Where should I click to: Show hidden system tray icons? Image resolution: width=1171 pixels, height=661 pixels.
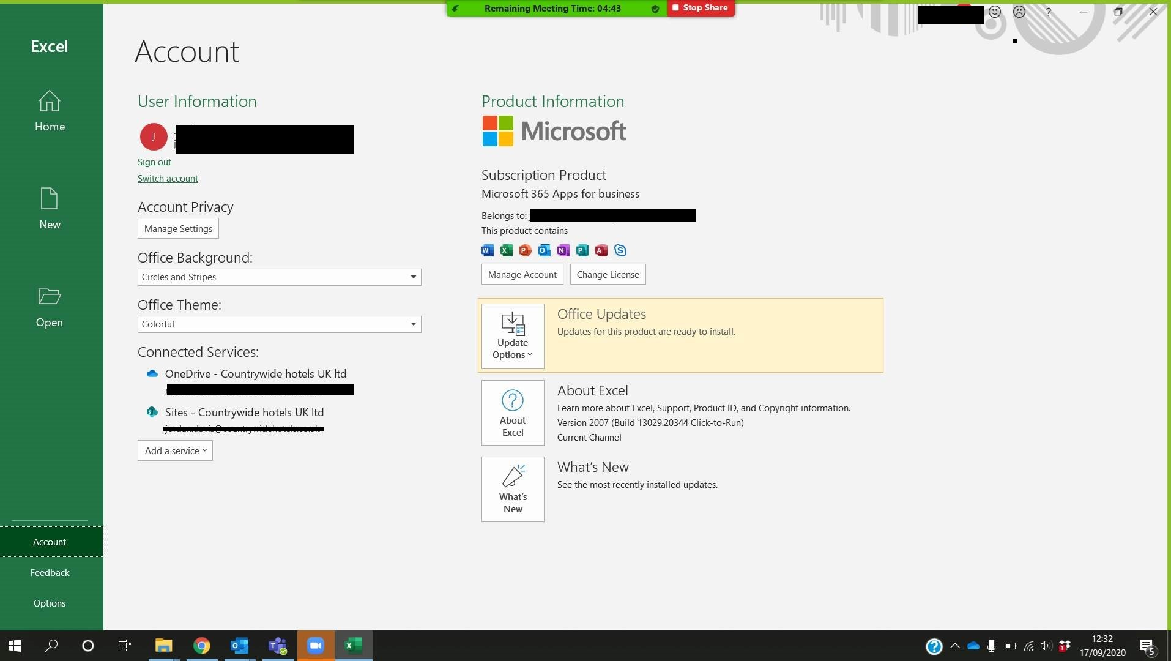(954, 646)
